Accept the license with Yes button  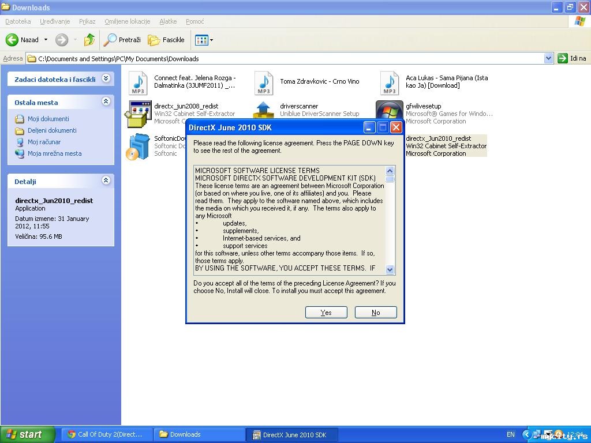pyautogui.click(x=326, y=312)
